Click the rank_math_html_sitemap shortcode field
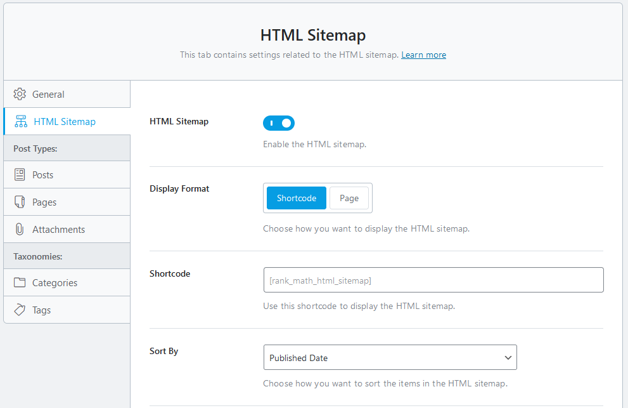628x408 pixels. click(433, 280)
